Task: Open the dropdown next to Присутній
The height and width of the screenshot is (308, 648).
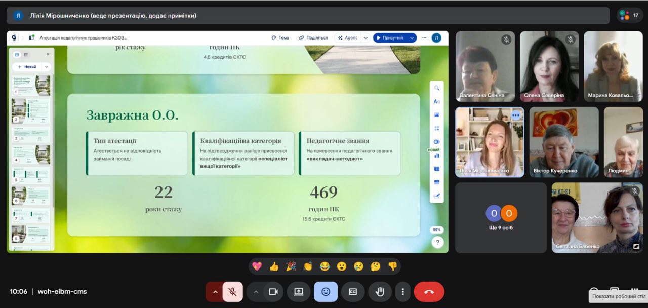Action: point(412,38)
